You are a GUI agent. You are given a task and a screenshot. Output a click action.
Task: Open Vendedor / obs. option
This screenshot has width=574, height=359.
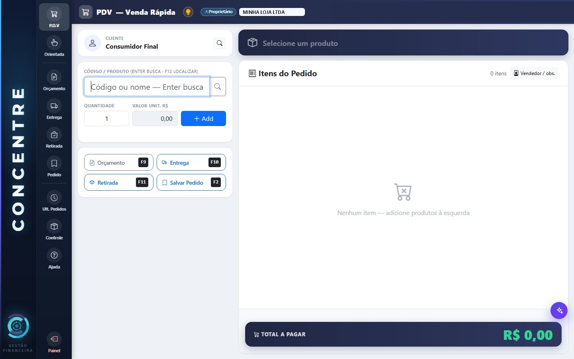(x=534, y=73)
